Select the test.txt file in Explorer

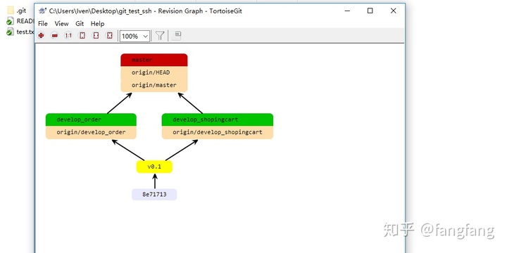click(20, 32)
